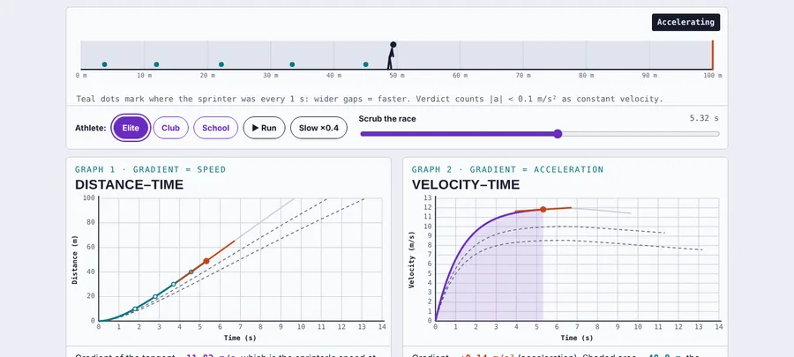Viewport: 794px width, 357px height.
Task: Click the unfilled part of the scrub slider
Action: pos(640,134)
